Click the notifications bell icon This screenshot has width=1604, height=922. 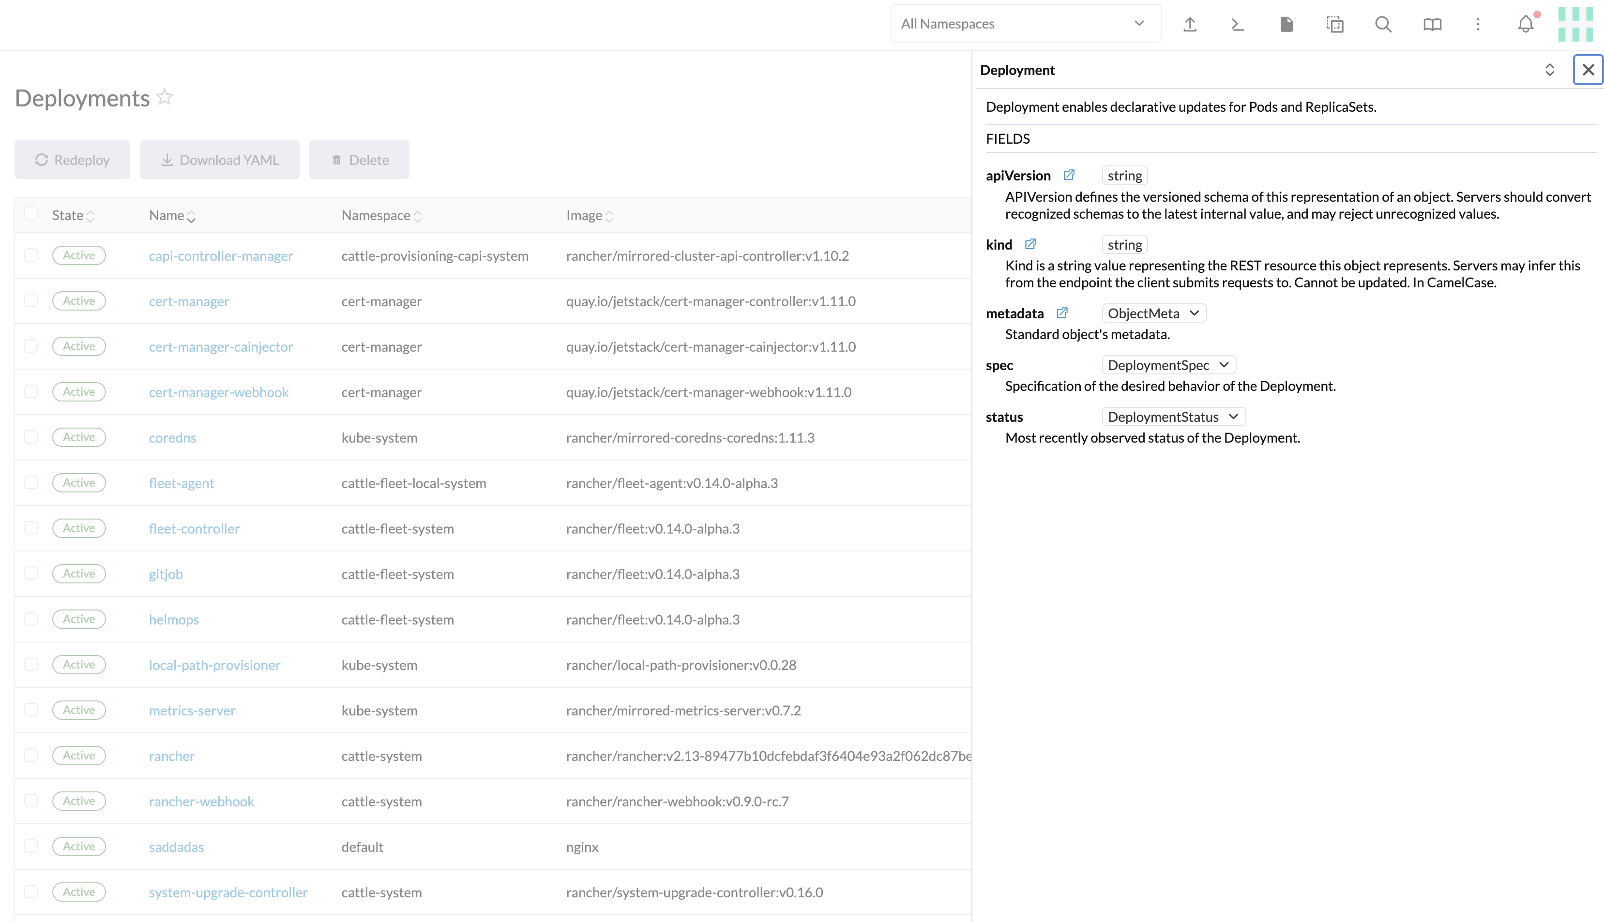pos(1526,24)
